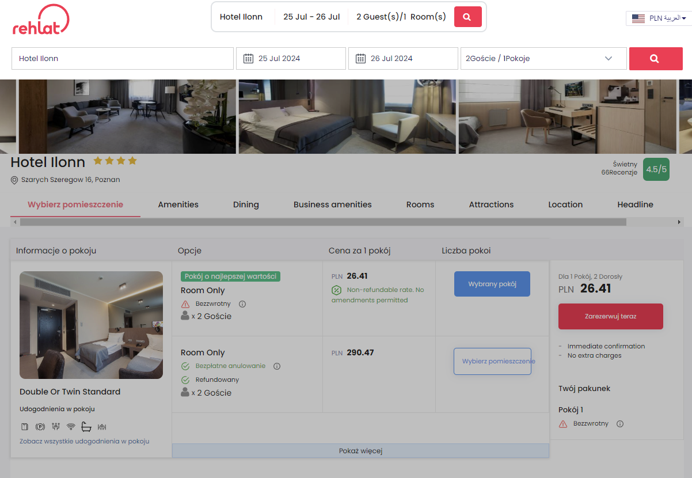
Task: Click 2 Guest(s)/1 Room(s) summary text
Action: (401, 17)
